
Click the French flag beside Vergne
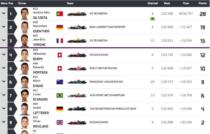(60, 41)
